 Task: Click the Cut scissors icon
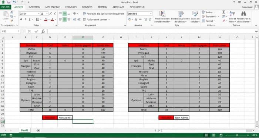(x=12, y=12)
